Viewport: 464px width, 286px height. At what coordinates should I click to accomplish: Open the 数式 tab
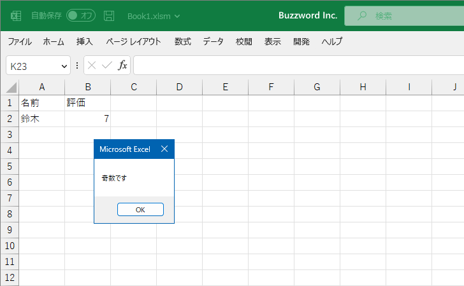(182, 41)
